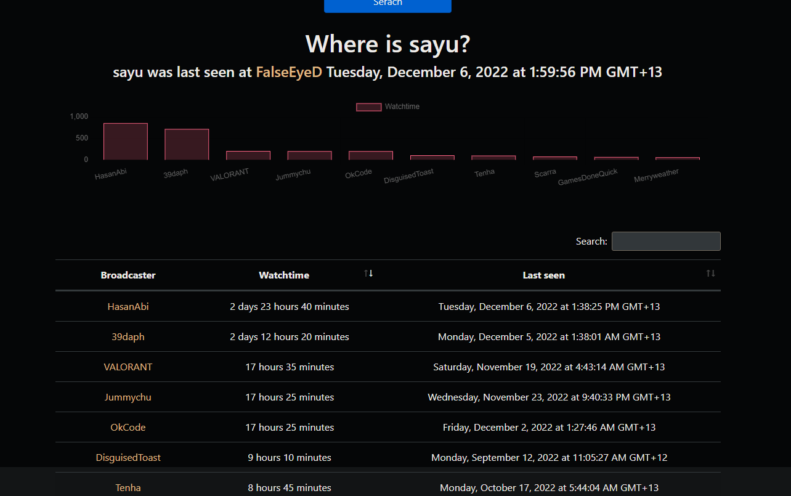
Task: Click the Tenha bar in the chart
Action: pyautogui.click(x=493, y=158)
